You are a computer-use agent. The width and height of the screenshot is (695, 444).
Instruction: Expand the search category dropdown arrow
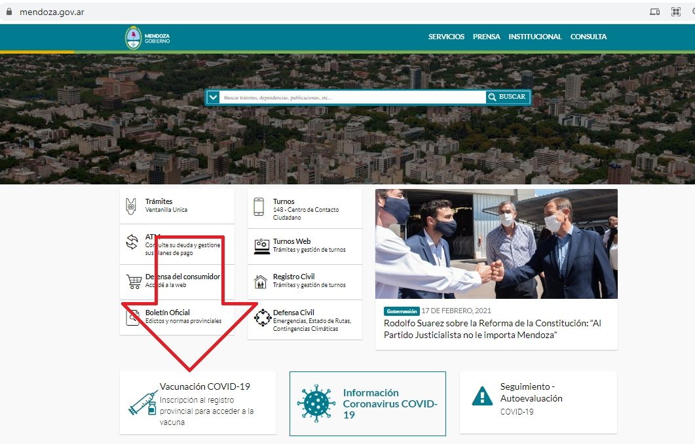(x=213, y=97)
